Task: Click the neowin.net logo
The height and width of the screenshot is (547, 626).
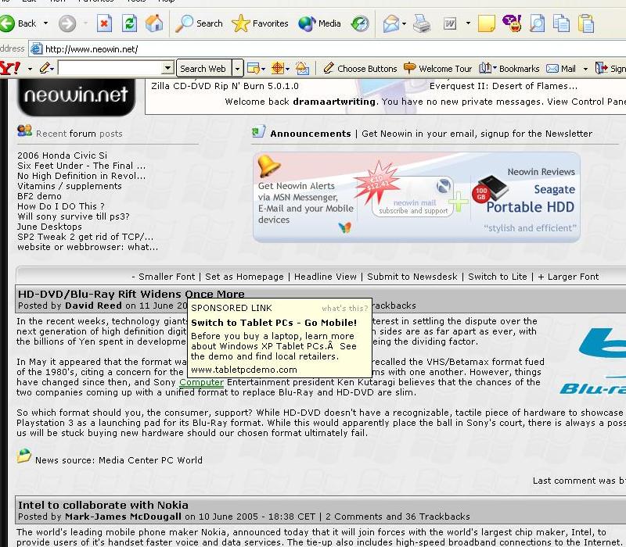Action: [x=76, y=96]
